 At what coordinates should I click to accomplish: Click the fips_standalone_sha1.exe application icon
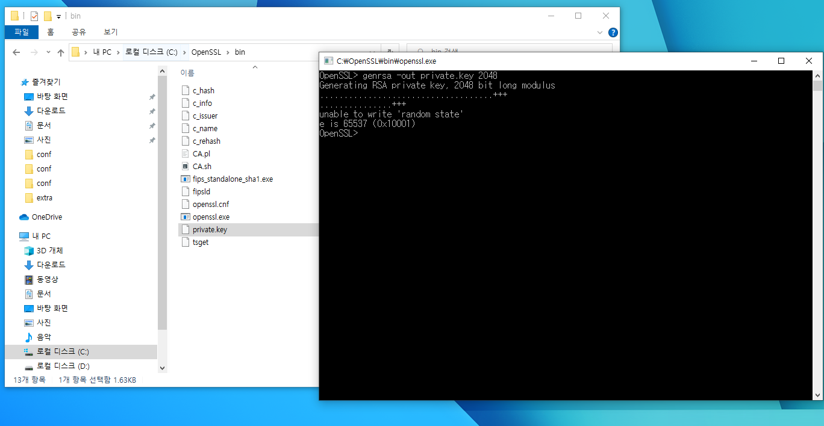tap(186, 179)
